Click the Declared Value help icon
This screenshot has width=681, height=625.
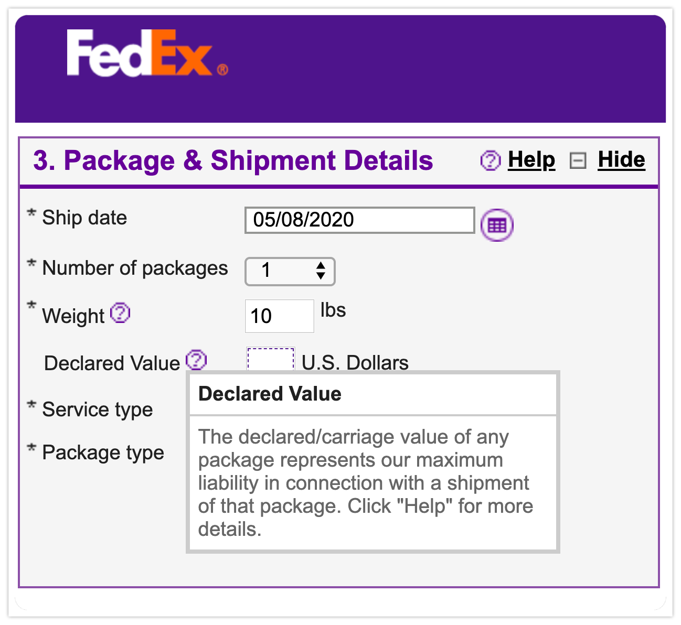[x=197, y=360]
